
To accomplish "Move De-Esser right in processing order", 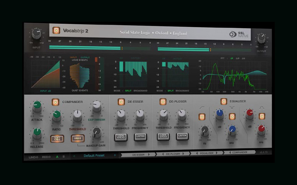I will 149,154.
